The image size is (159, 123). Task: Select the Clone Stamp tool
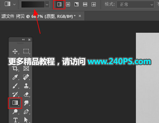tap(26, 86)
